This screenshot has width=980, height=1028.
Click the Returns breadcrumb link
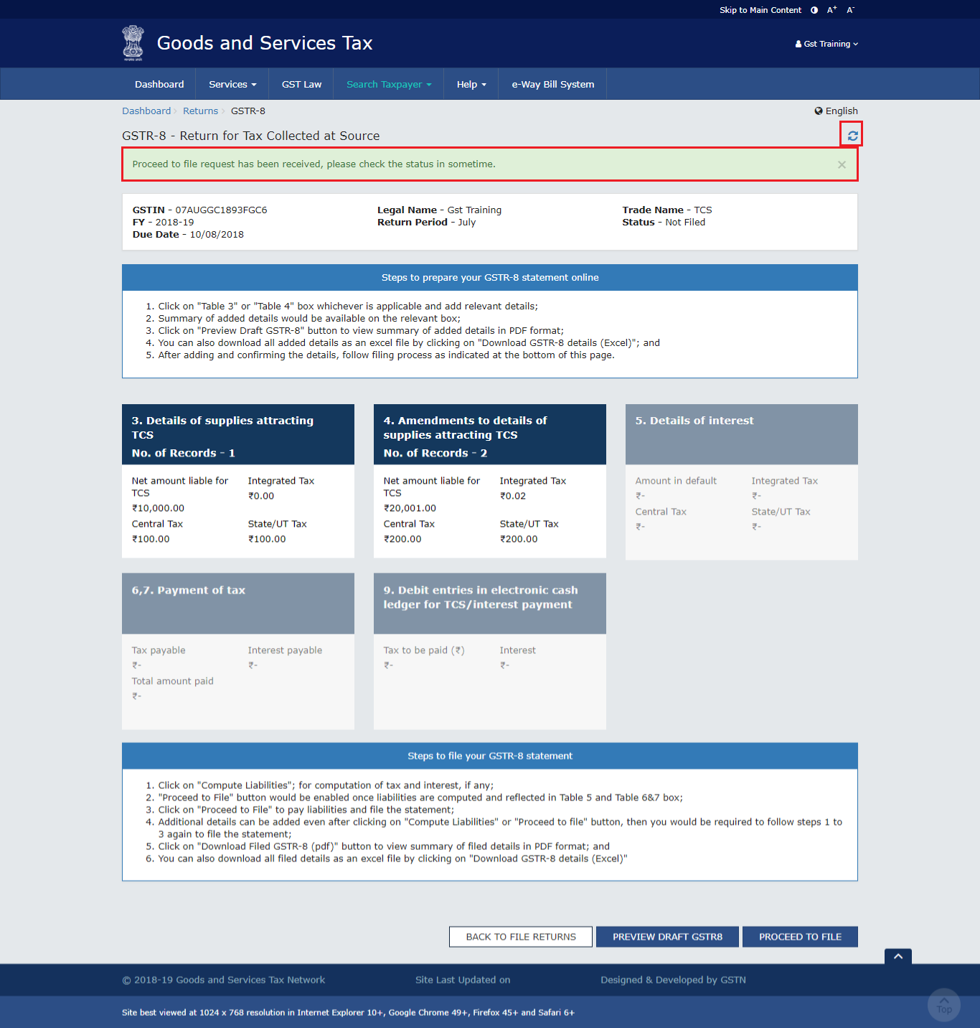(200, 111)
